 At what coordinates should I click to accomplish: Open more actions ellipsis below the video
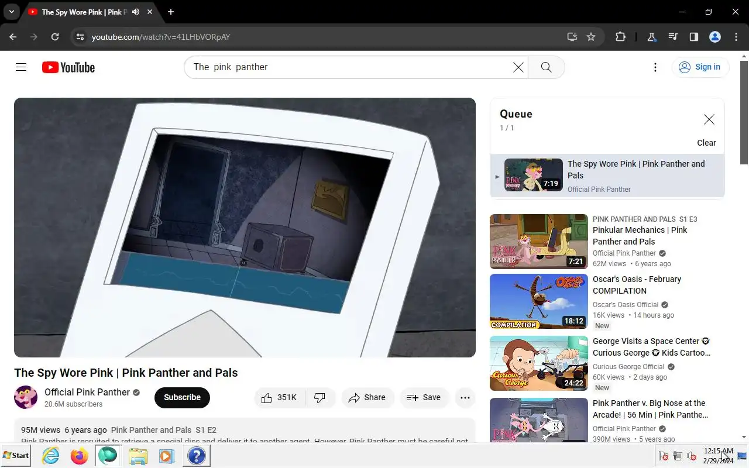pos(465,398)
